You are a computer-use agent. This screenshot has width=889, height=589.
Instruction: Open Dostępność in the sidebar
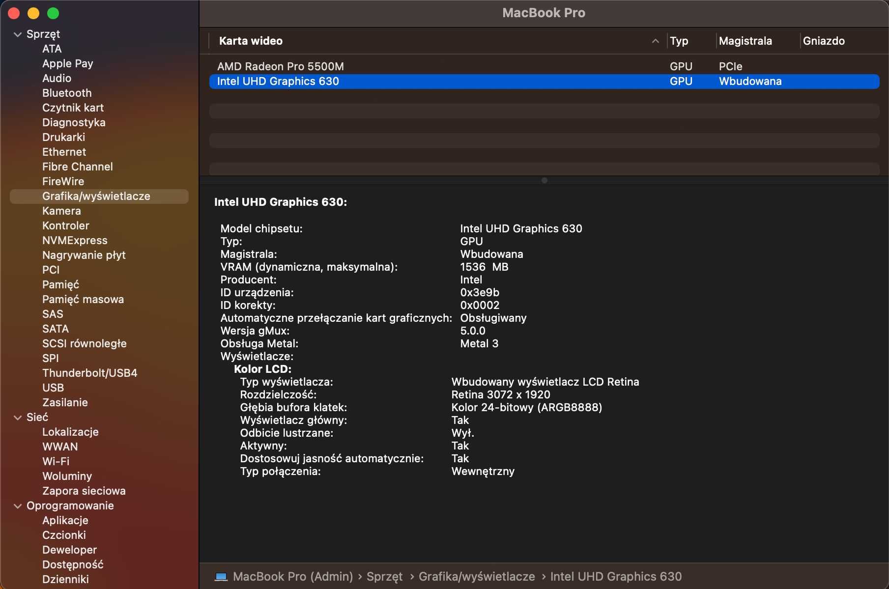(x=73, y=565)
